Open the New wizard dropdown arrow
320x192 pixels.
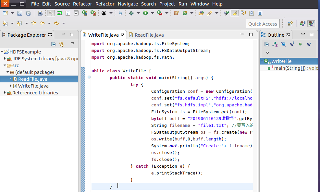[12, 13]
